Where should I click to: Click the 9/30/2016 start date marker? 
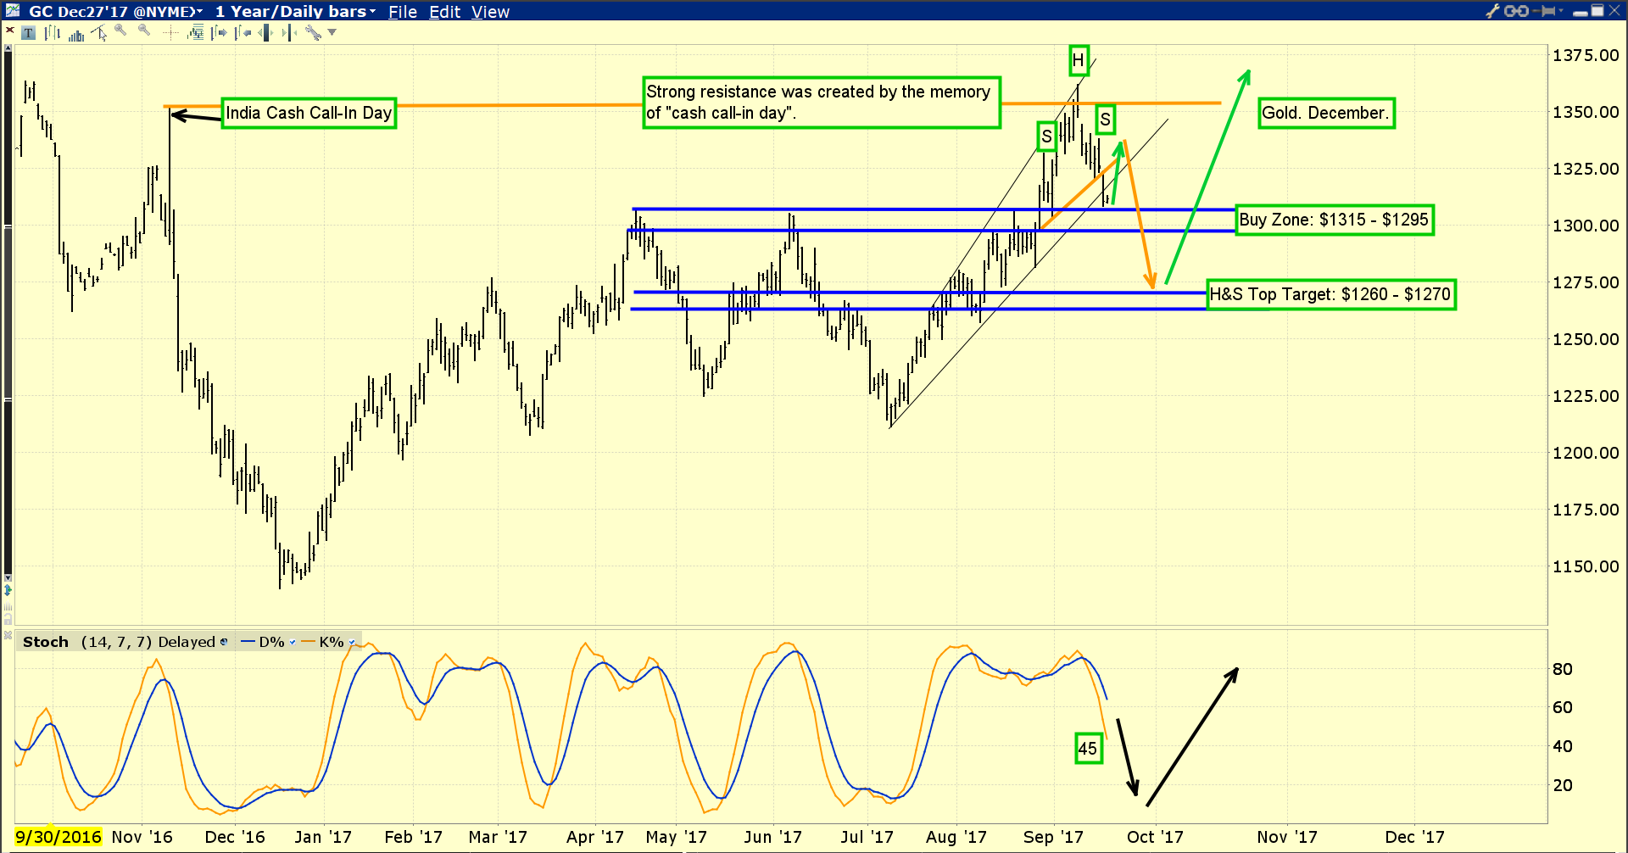[x=59, y=837]
